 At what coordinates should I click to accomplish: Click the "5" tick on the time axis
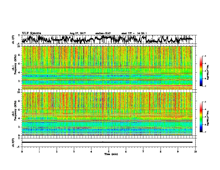pos(109,152)
